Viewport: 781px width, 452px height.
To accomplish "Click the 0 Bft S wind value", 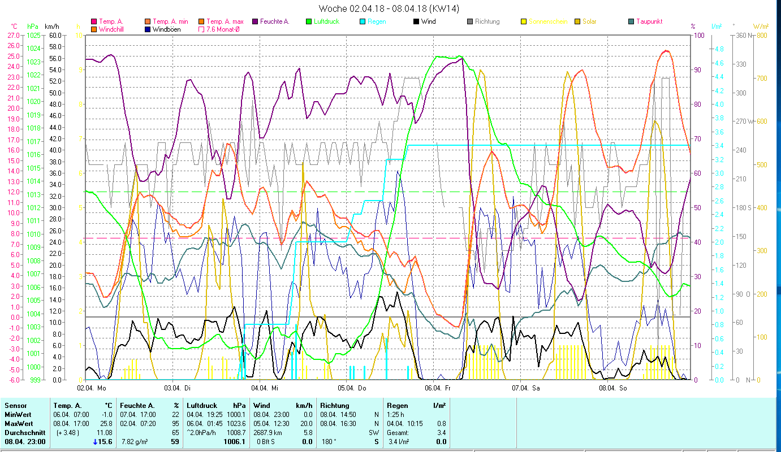I will (267, 442).
